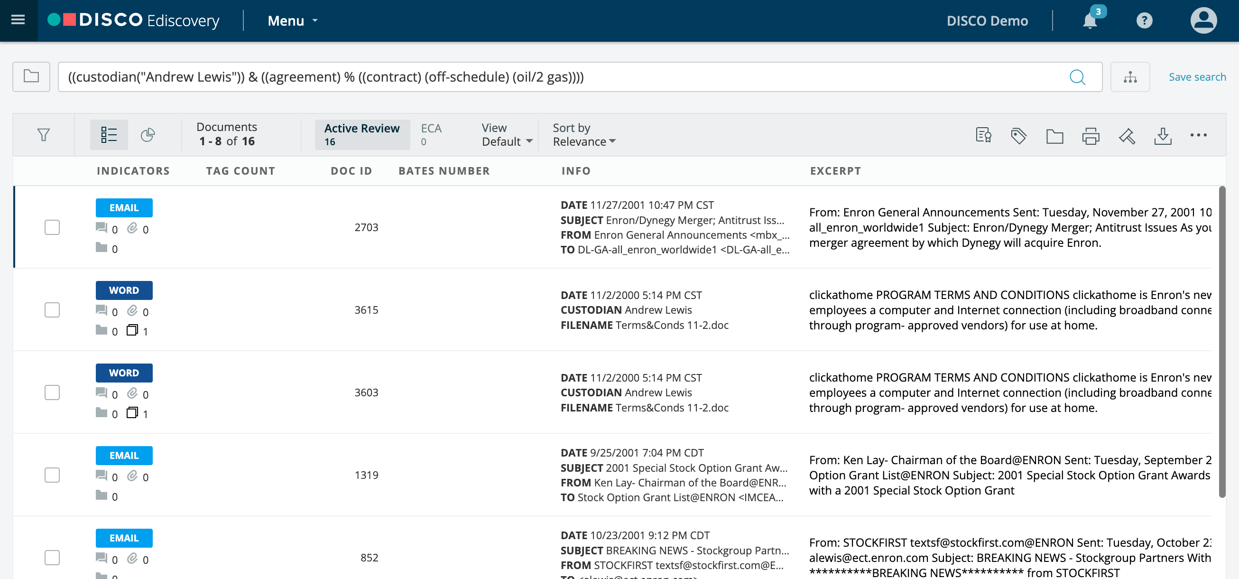Click EMAIL badge for doc 2703
The width and height of the screenshot is (1239, 579).
click(124, 208)
